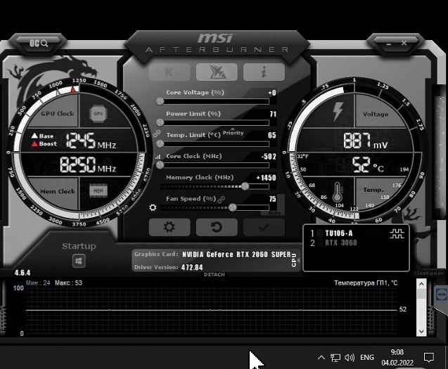
Task: Click the GPU chip icon in clock gauge
Action: pyautogui.click(x=98, y=113)
